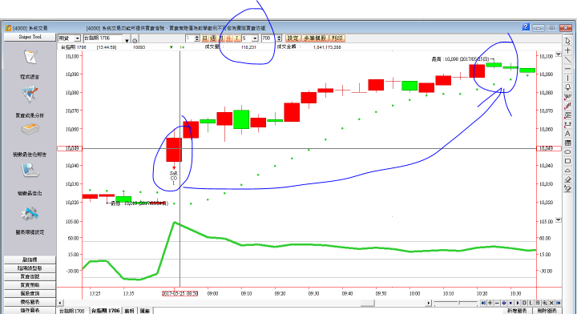Toggle the L mode button
Image resolution: width=577 pixels, height=314 pixels.
click(x=531, y=303)
